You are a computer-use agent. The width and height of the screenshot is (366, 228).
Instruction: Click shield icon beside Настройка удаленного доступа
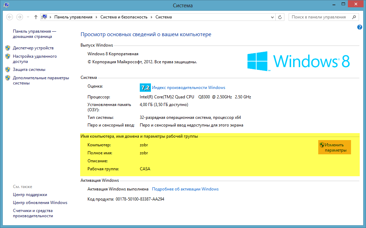click(8, 56)
